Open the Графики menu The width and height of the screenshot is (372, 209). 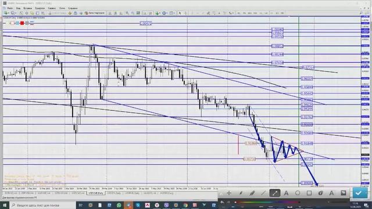click(x=40, y=8)
